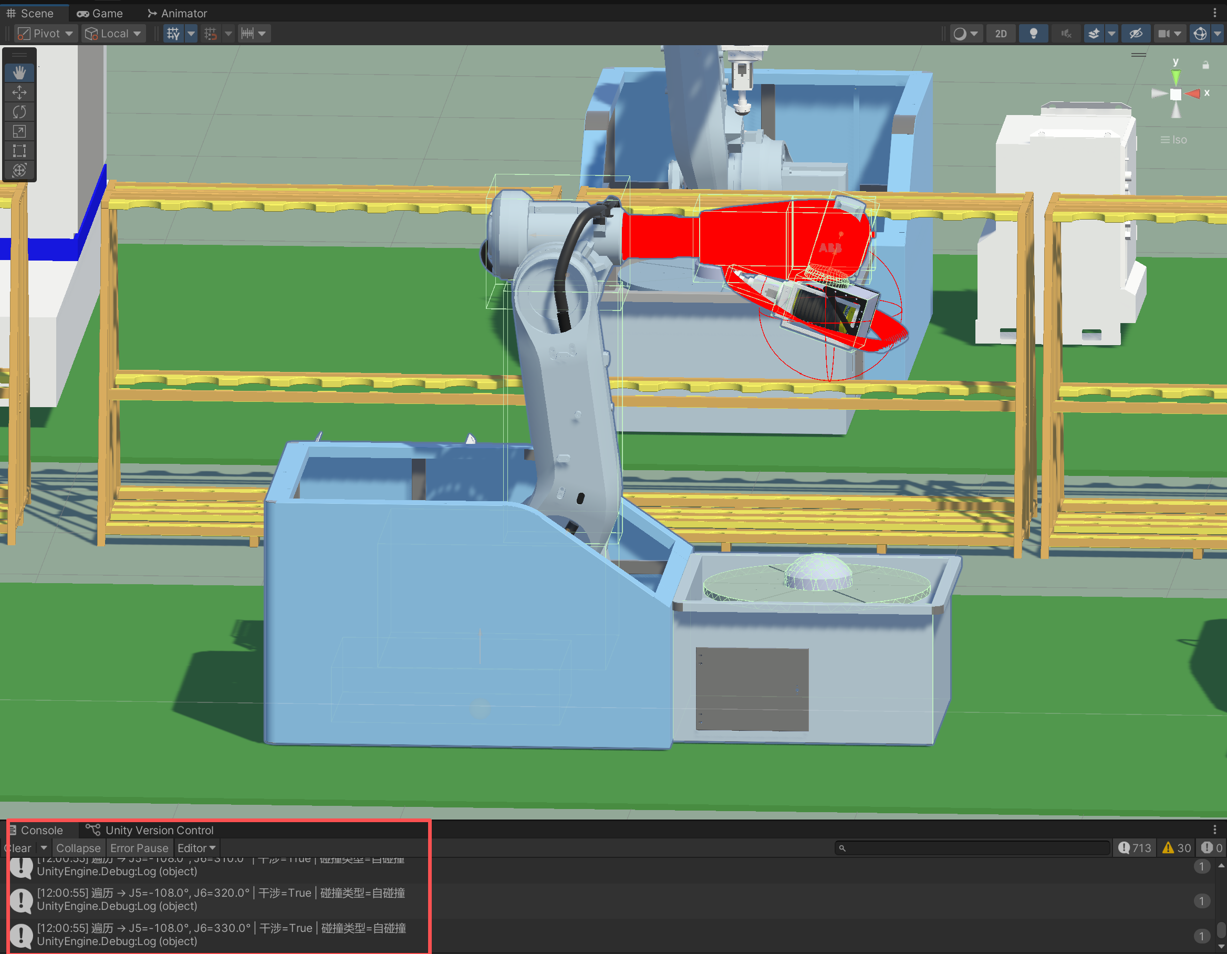Open the Pivot handle position dropdown
This screenshot has height=954, width=1227.
(46, 34)
